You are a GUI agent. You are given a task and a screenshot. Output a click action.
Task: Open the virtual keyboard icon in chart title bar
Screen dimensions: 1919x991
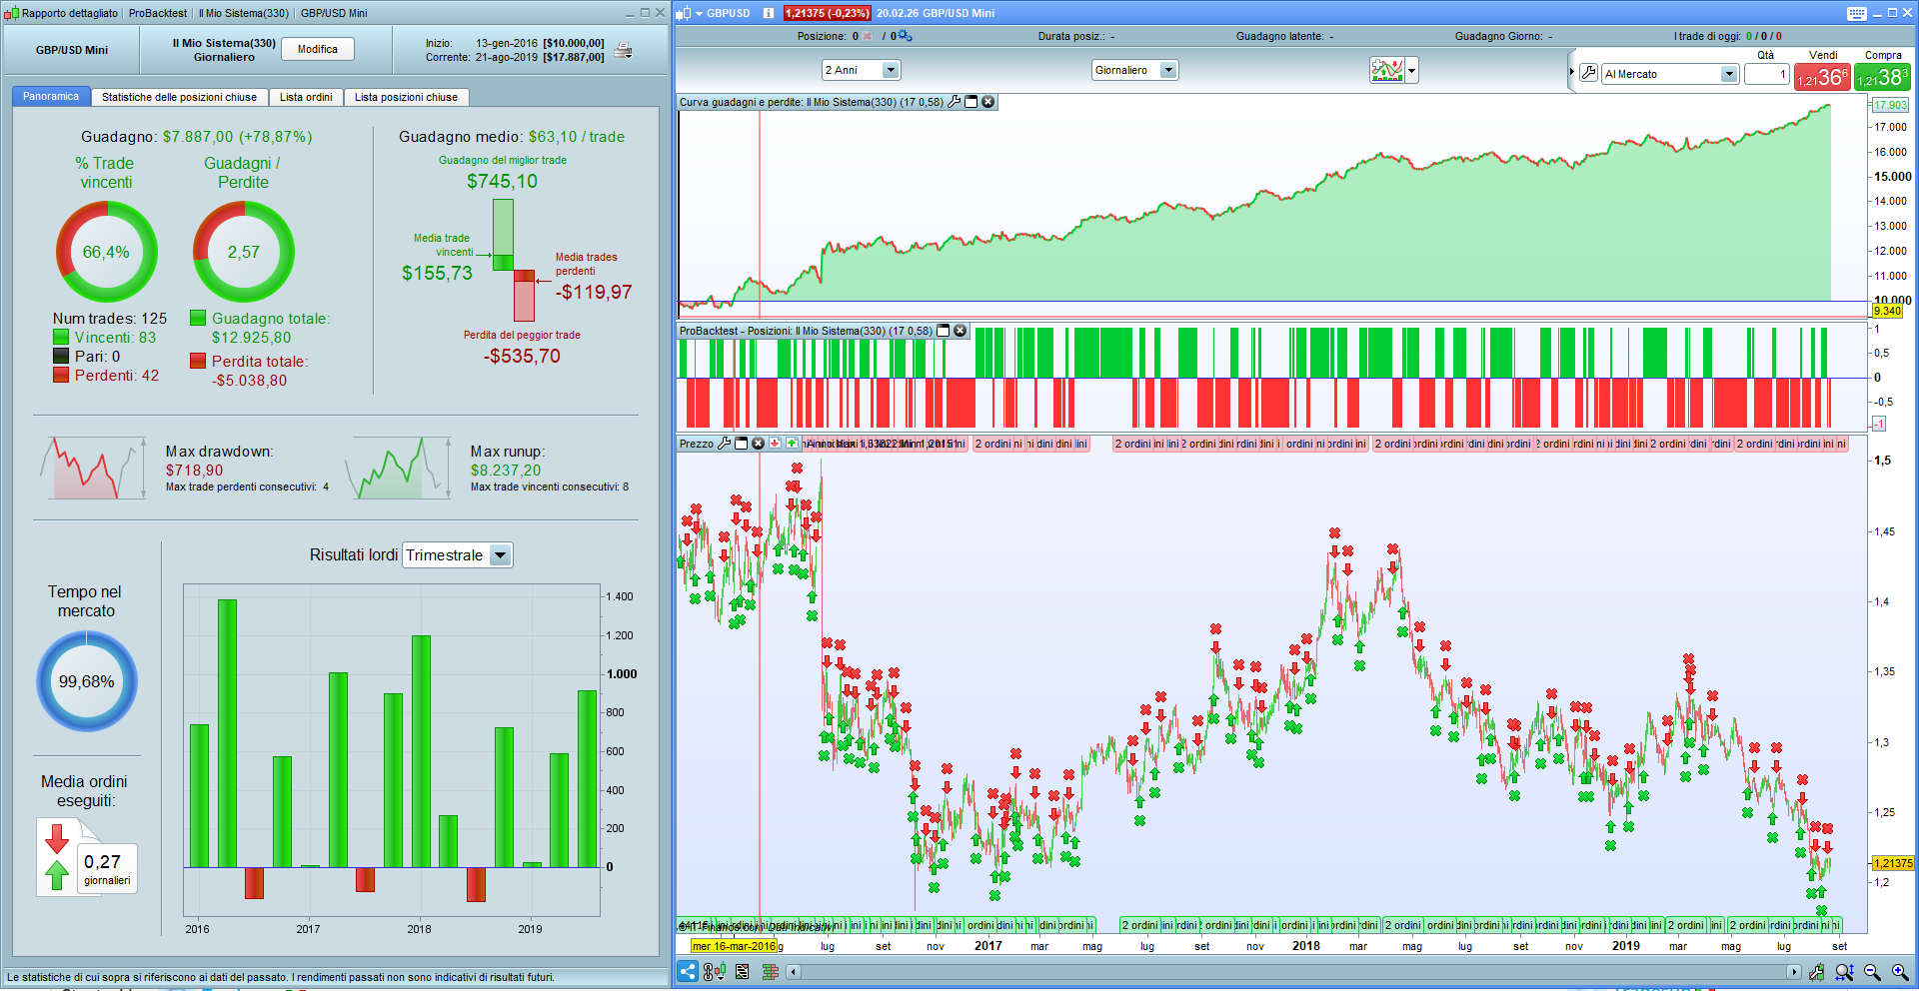[x=1856, y=13]
